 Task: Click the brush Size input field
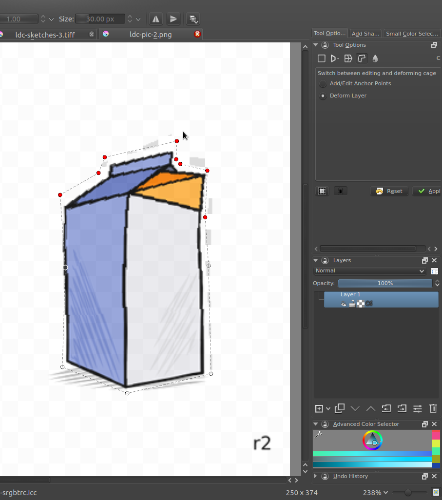[100, 19]
